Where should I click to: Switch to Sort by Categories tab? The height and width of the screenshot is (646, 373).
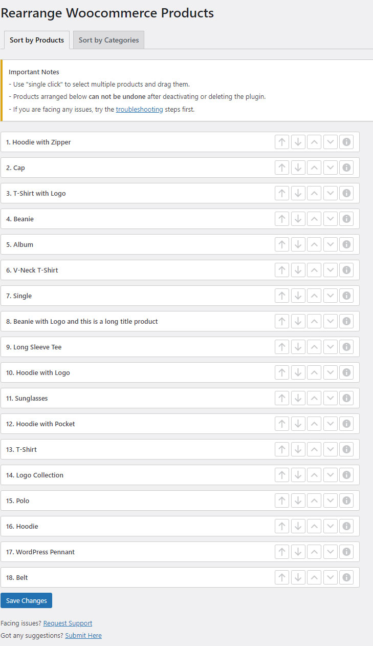108,40
